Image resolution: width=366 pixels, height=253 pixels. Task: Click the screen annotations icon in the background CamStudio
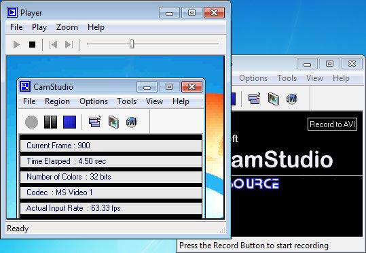pyautogui.click(x=274, y=99)
